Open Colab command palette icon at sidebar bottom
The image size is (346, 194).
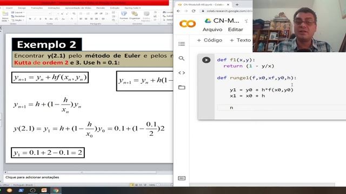tap(182, 178)
